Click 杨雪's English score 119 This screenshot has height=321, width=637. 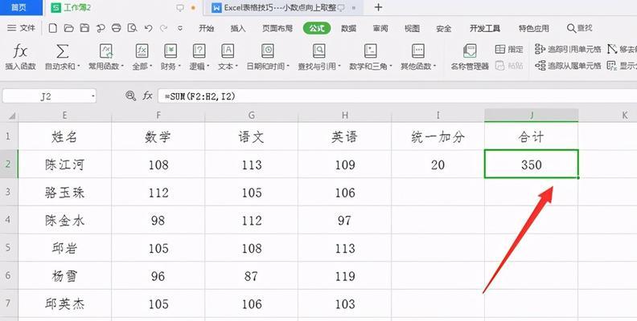pos(345,275)
